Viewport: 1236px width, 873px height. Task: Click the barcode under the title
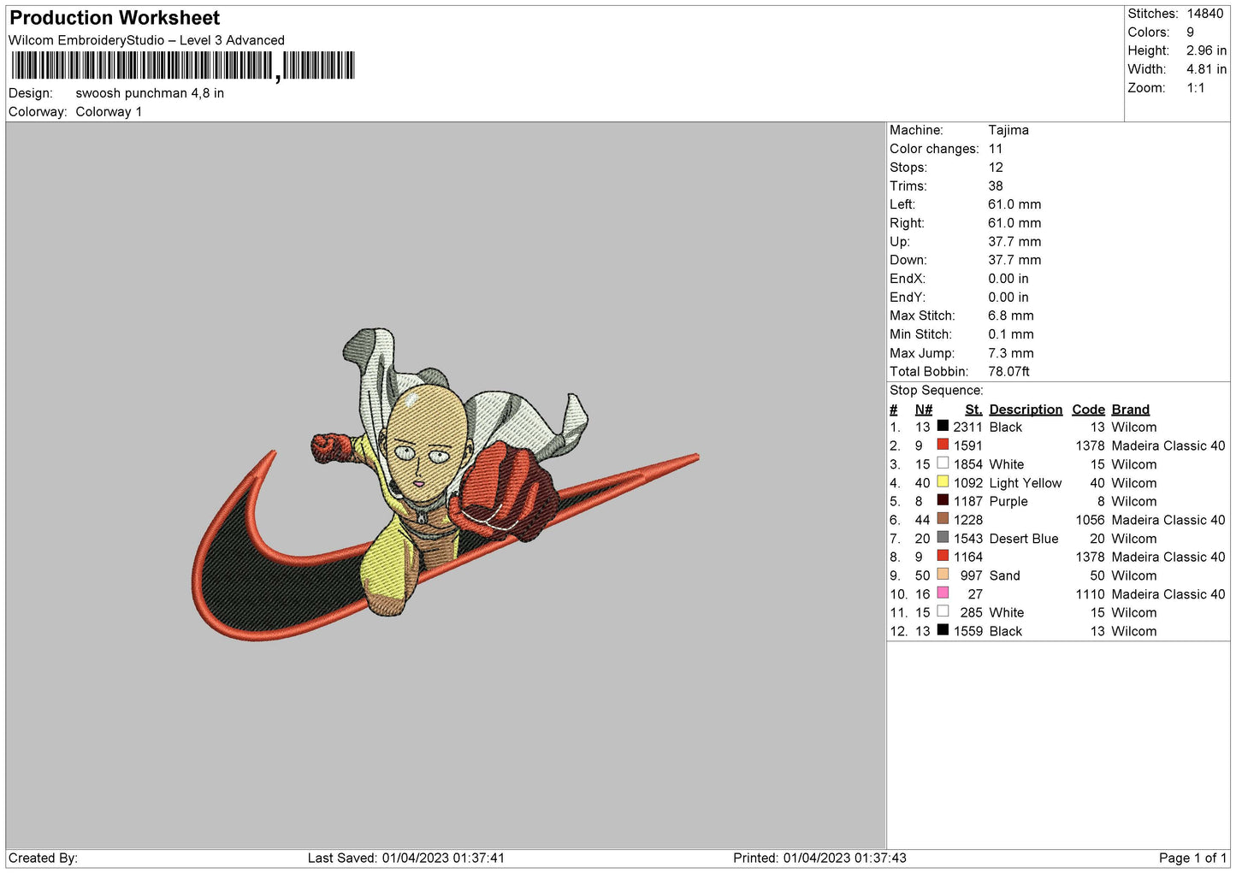(x=183, y=66)
